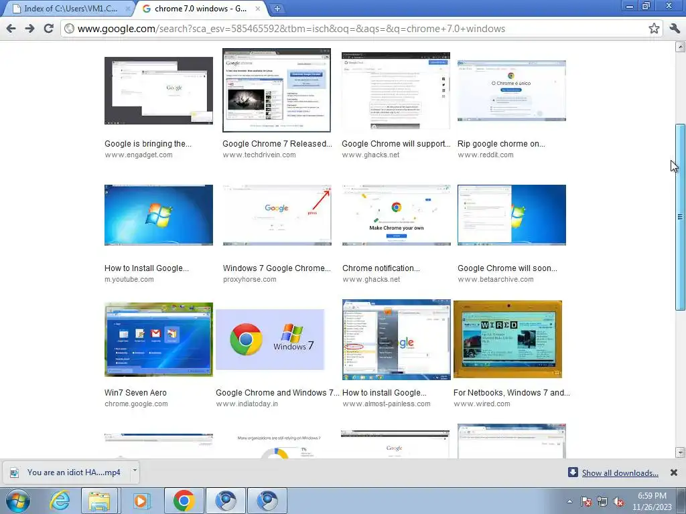Open the Windows Start menu orb

17,501
